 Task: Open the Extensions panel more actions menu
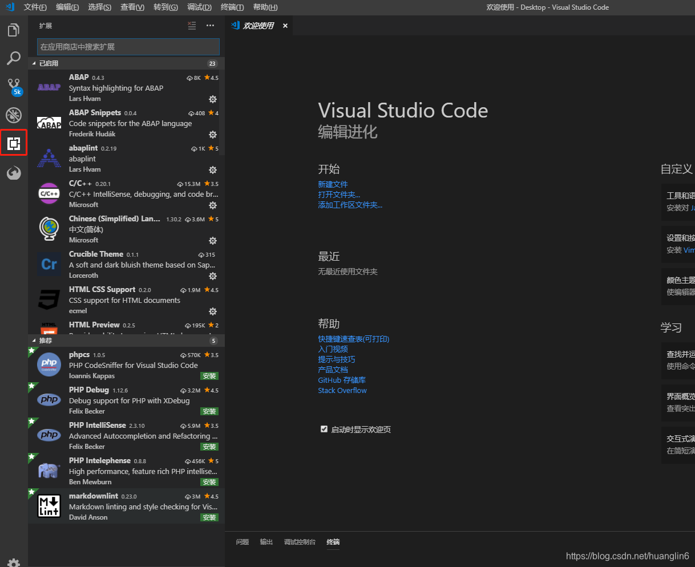coord(209,25)
